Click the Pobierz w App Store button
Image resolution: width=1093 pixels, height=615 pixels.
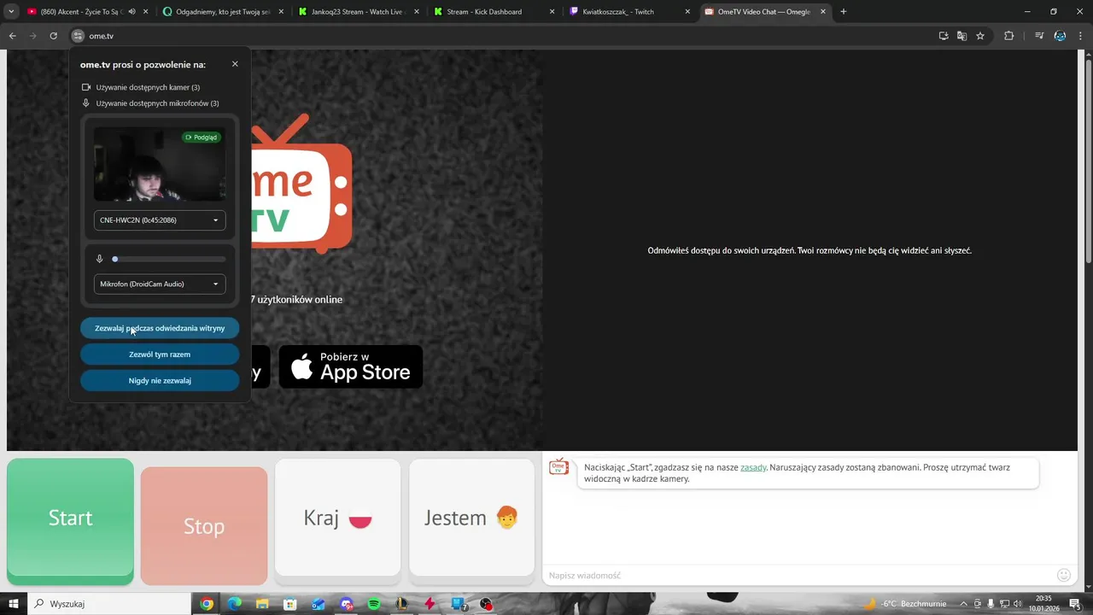point(351,366)
